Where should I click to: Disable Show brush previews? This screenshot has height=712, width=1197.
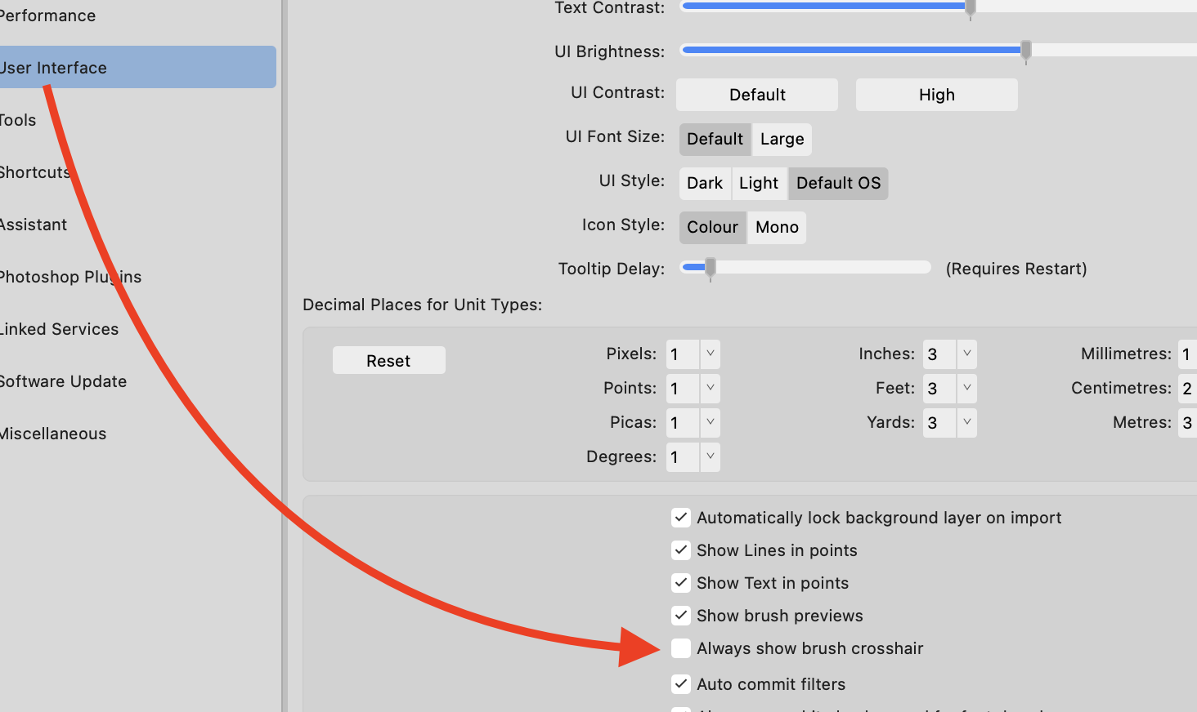tap(680, 615)
